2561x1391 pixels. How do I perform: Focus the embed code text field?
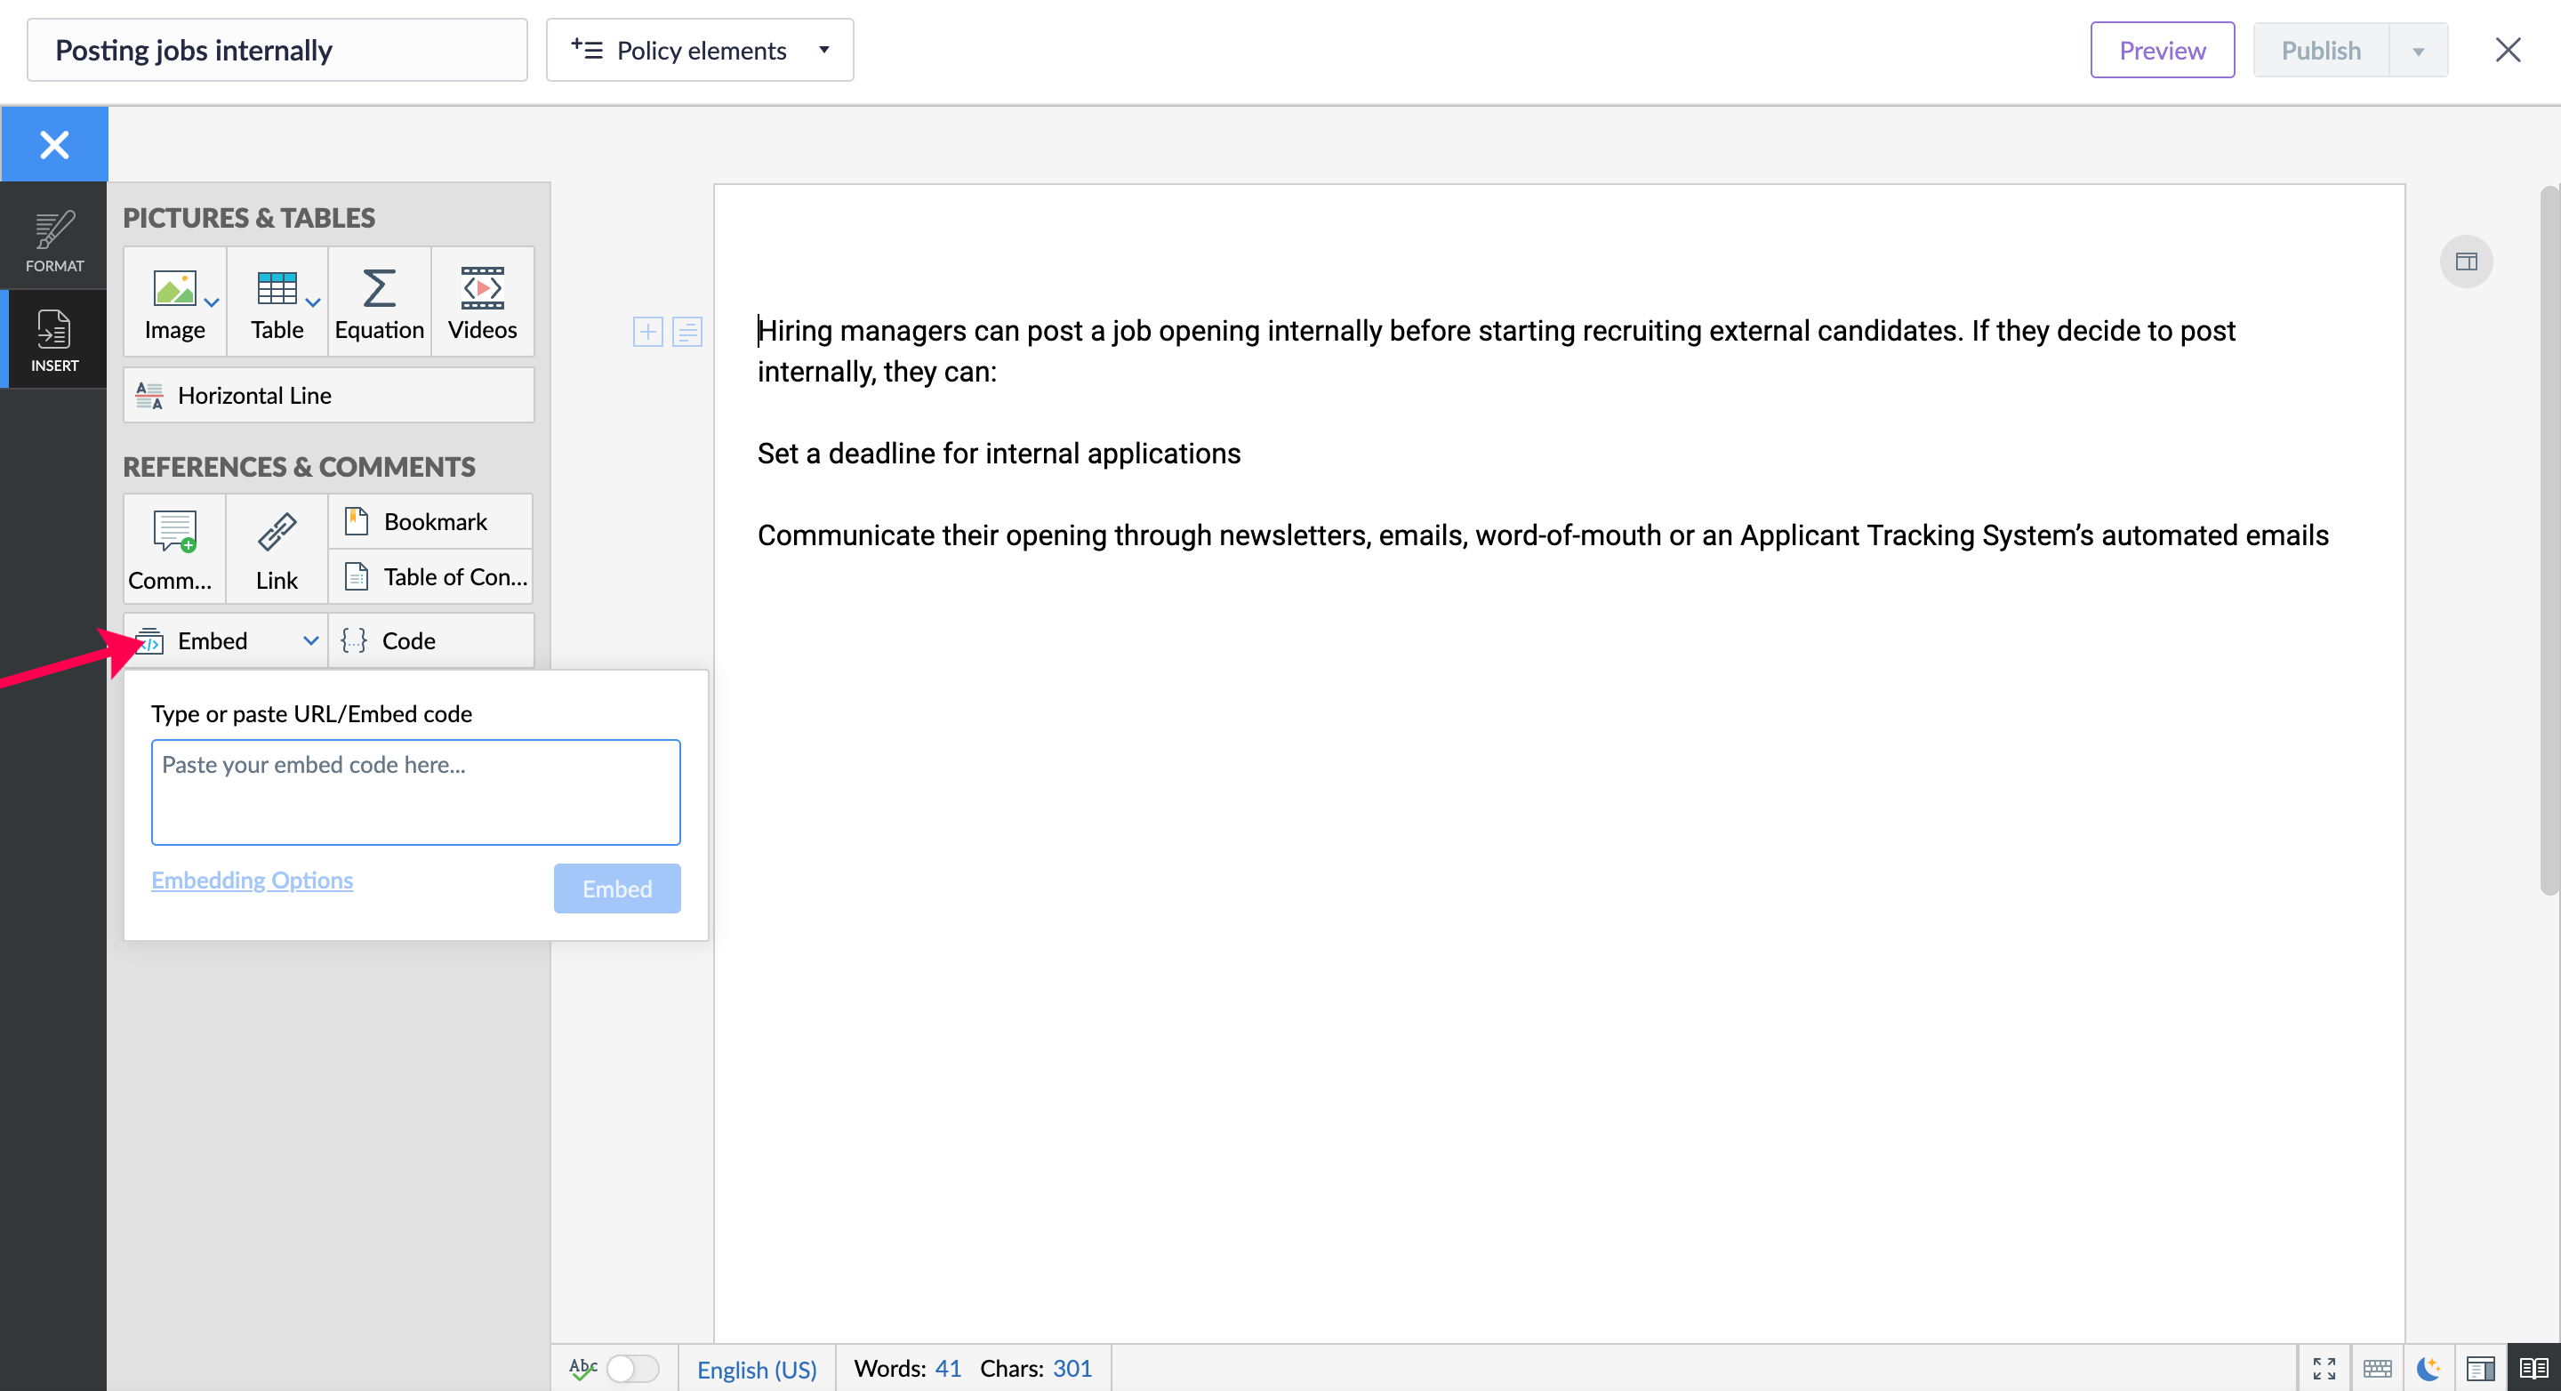point(415,792)
